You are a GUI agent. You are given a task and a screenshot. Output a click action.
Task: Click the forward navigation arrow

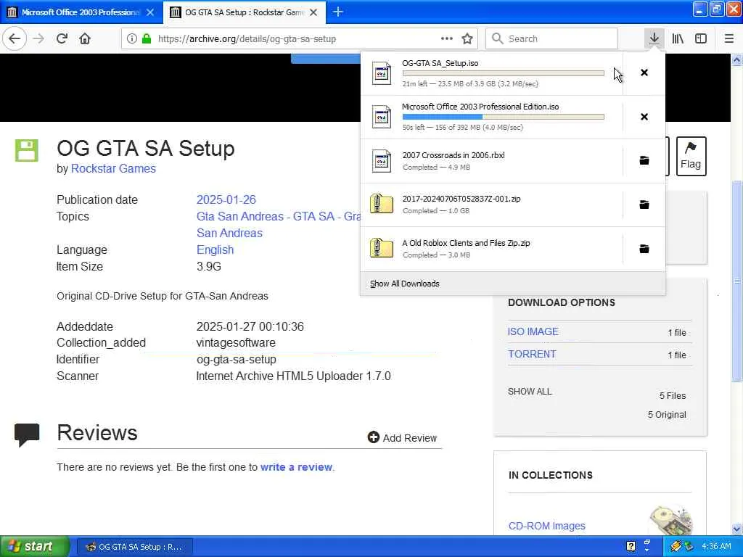coord(38,38)
